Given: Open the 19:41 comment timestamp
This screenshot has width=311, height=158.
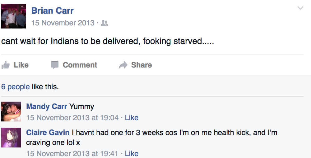Looking at the screenshot, I should pos(72,154).
